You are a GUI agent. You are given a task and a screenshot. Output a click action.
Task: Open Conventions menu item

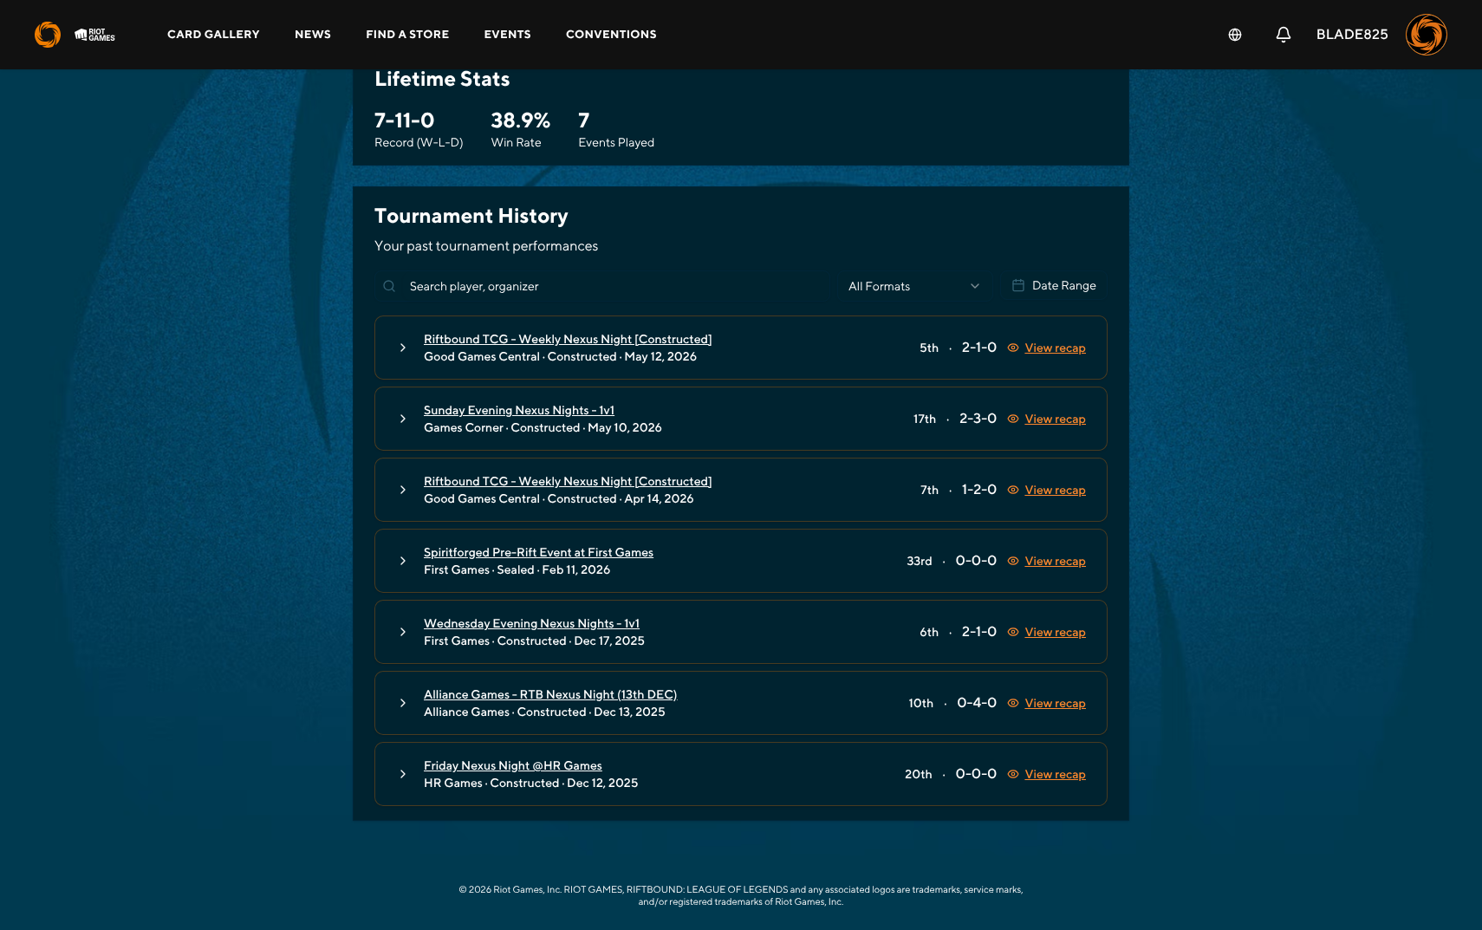coord(611,35)
